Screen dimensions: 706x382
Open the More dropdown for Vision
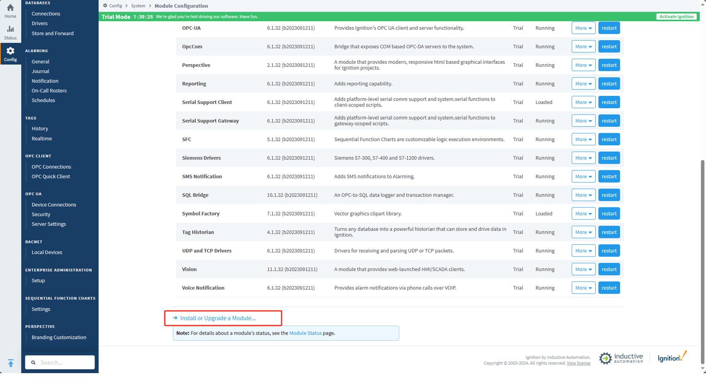point(583,270)
